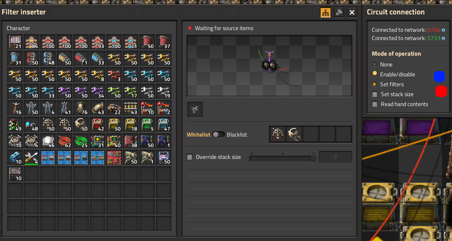
Task: Pick the pipe stack of 76
Action: coord(81,108)
